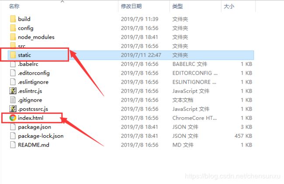Collapse sort arrow above name column
Viewport: 284px width, 184px height.
[62, 1]
